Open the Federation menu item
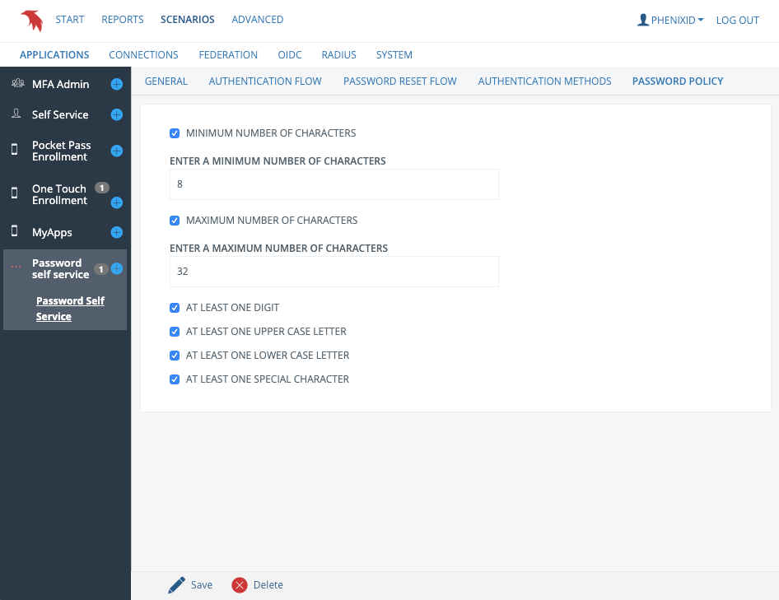Screen dimensions: 779x600 pos(228,55)
